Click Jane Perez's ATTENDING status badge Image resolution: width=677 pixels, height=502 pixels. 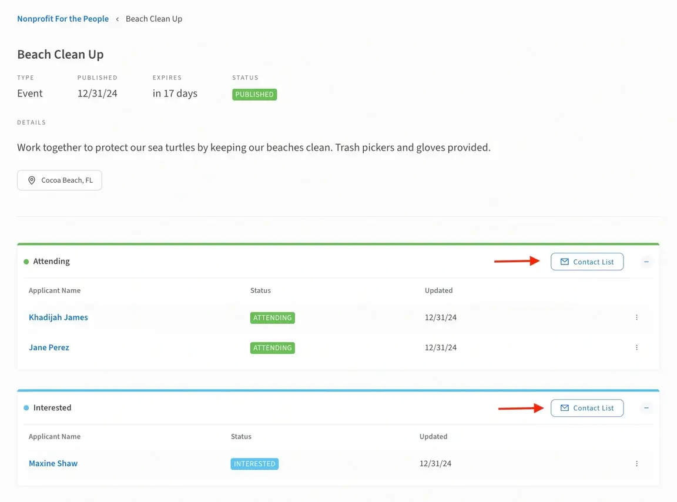click(272, 348)
